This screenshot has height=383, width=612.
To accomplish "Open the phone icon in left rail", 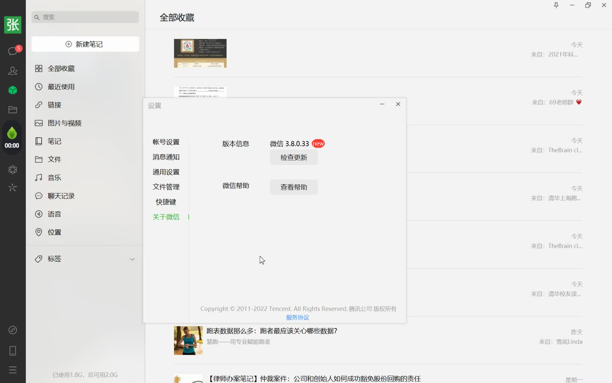I will (x=13, y=351).
